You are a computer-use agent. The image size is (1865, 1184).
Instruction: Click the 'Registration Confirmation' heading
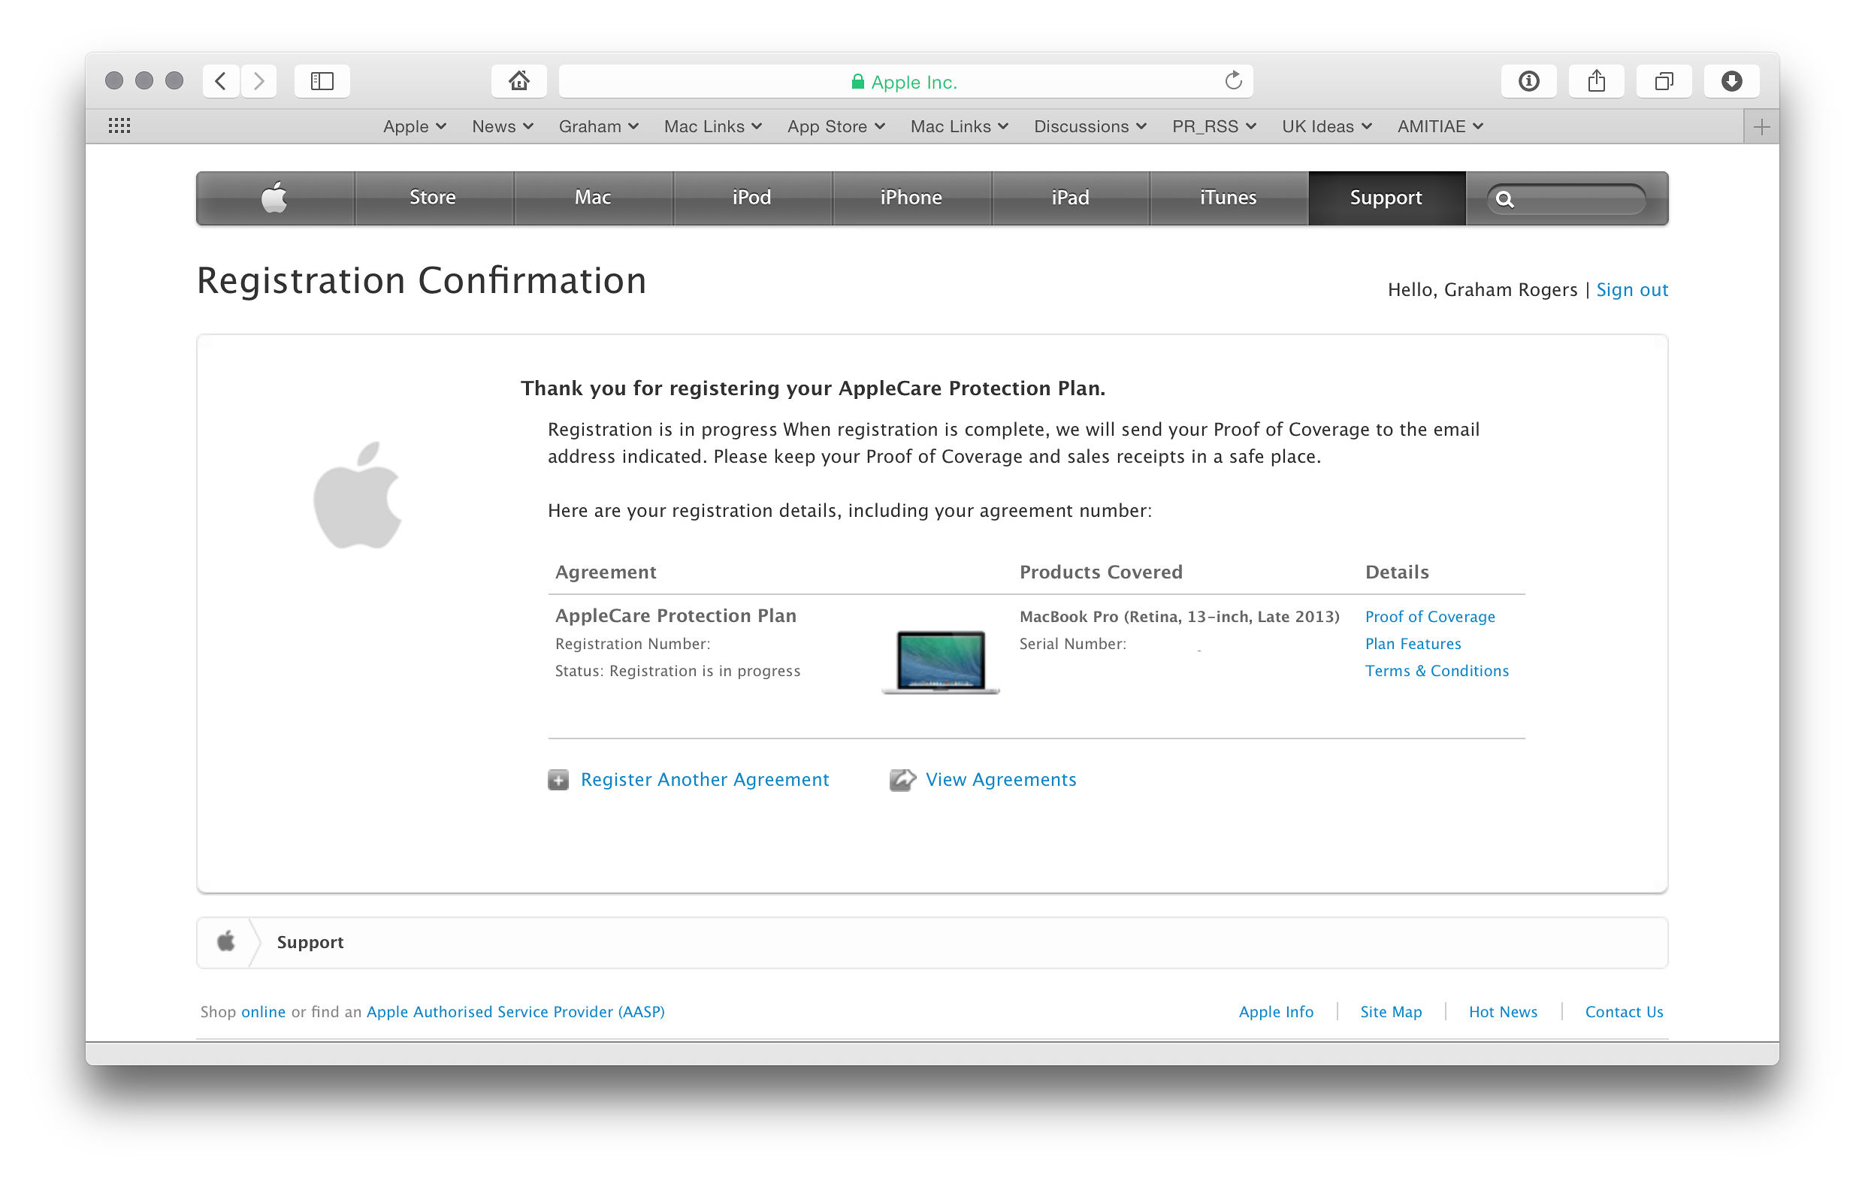tap(422, 280)
